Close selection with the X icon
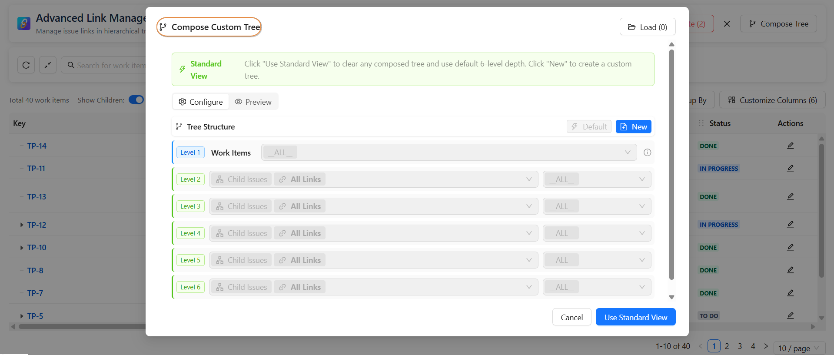 click(x=727, y=24)
